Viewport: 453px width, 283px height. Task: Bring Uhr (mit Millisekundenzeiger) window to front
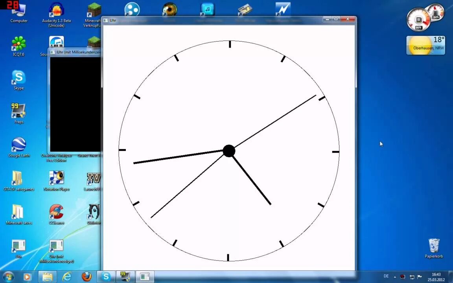[x=75, y=52]
